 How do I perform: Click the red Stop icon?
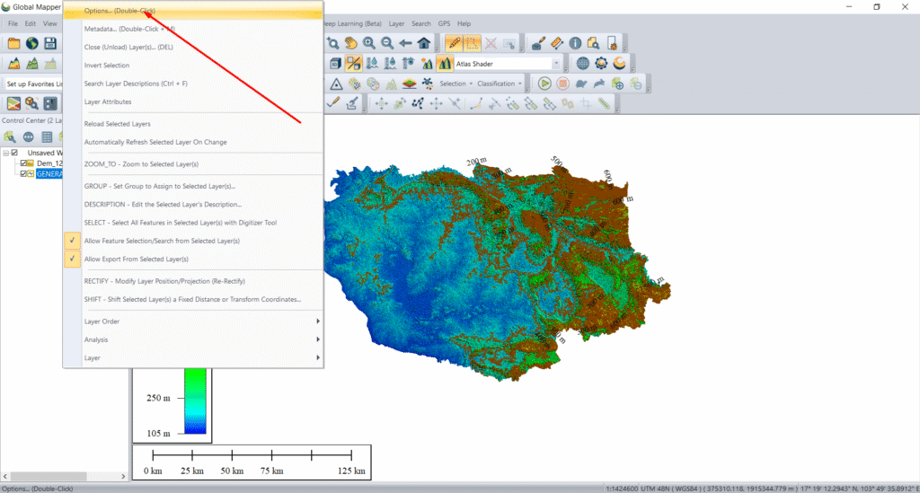[562, 84]
